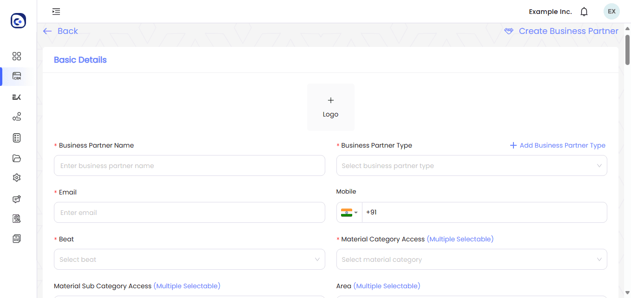Open the folder icon in sidebar

17,158
